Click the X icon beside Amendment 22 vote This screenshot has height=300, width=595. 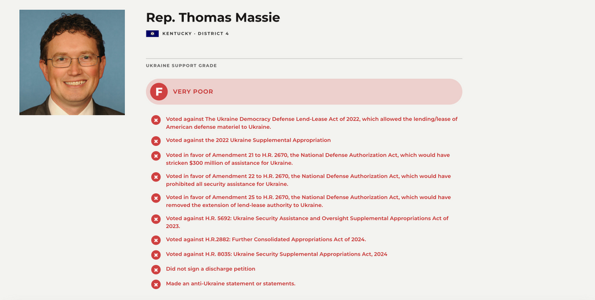coord(156,177)
